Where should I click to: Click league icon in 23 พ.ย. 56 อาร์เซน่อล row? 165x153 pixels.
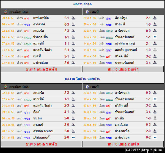tap(73, 63)
